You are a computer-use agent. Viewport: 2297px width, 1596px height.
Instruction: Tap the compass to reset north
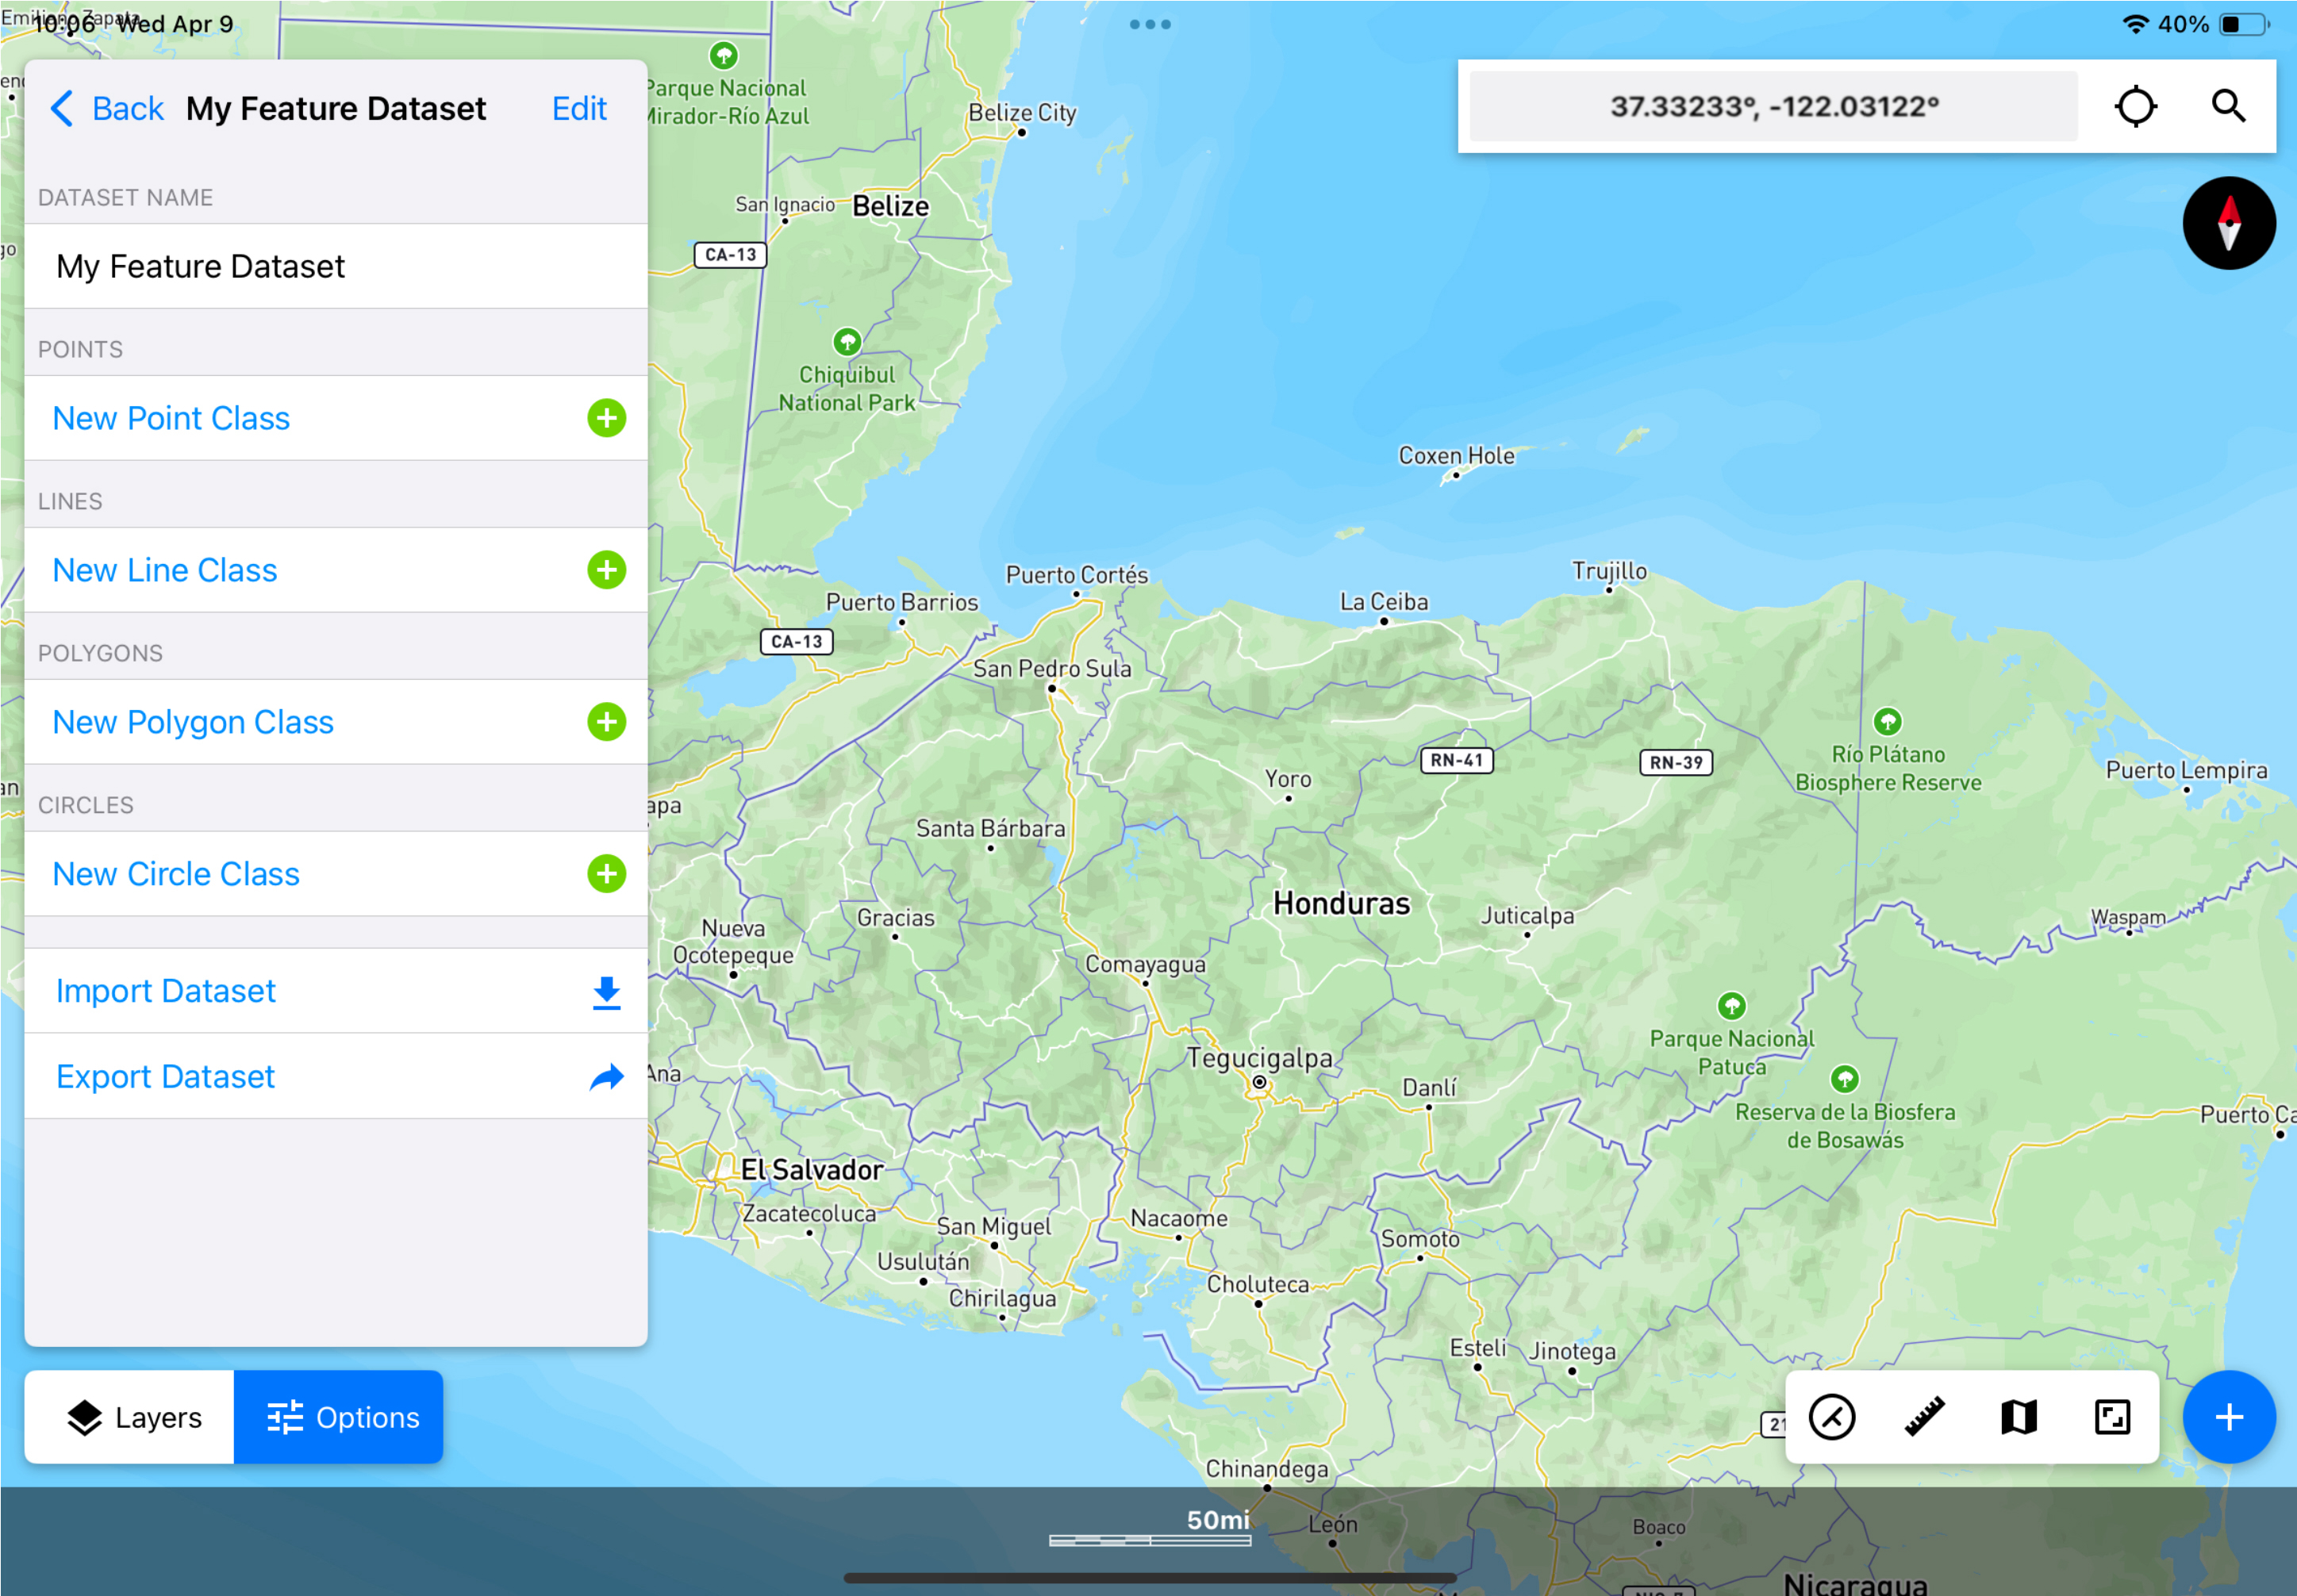tap(2228, 223)
